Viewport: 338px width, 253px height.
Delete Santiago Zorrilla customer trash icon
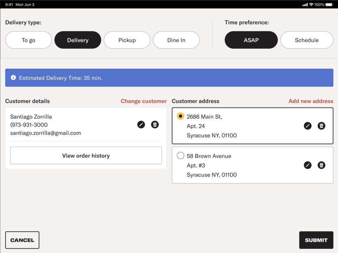click(155, 125)
